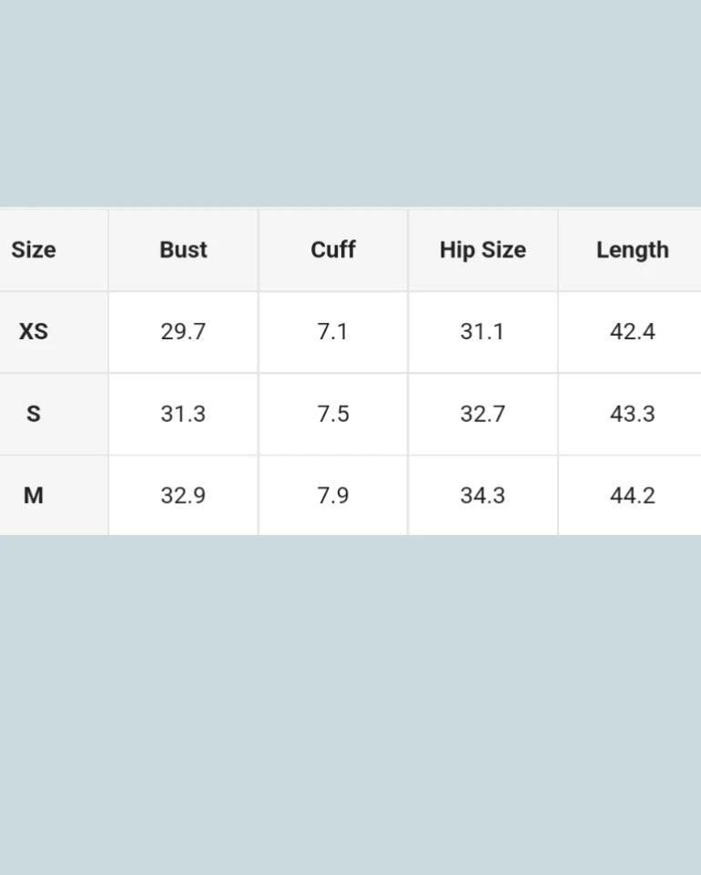Click the S cuff value 7.5

coord(333,414)
